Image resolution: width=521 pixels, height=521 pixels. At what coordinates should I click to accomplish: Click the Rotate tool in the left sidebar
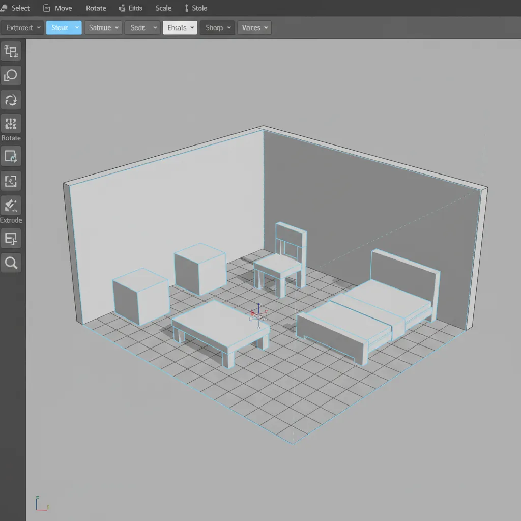click(x=11, y=125)
